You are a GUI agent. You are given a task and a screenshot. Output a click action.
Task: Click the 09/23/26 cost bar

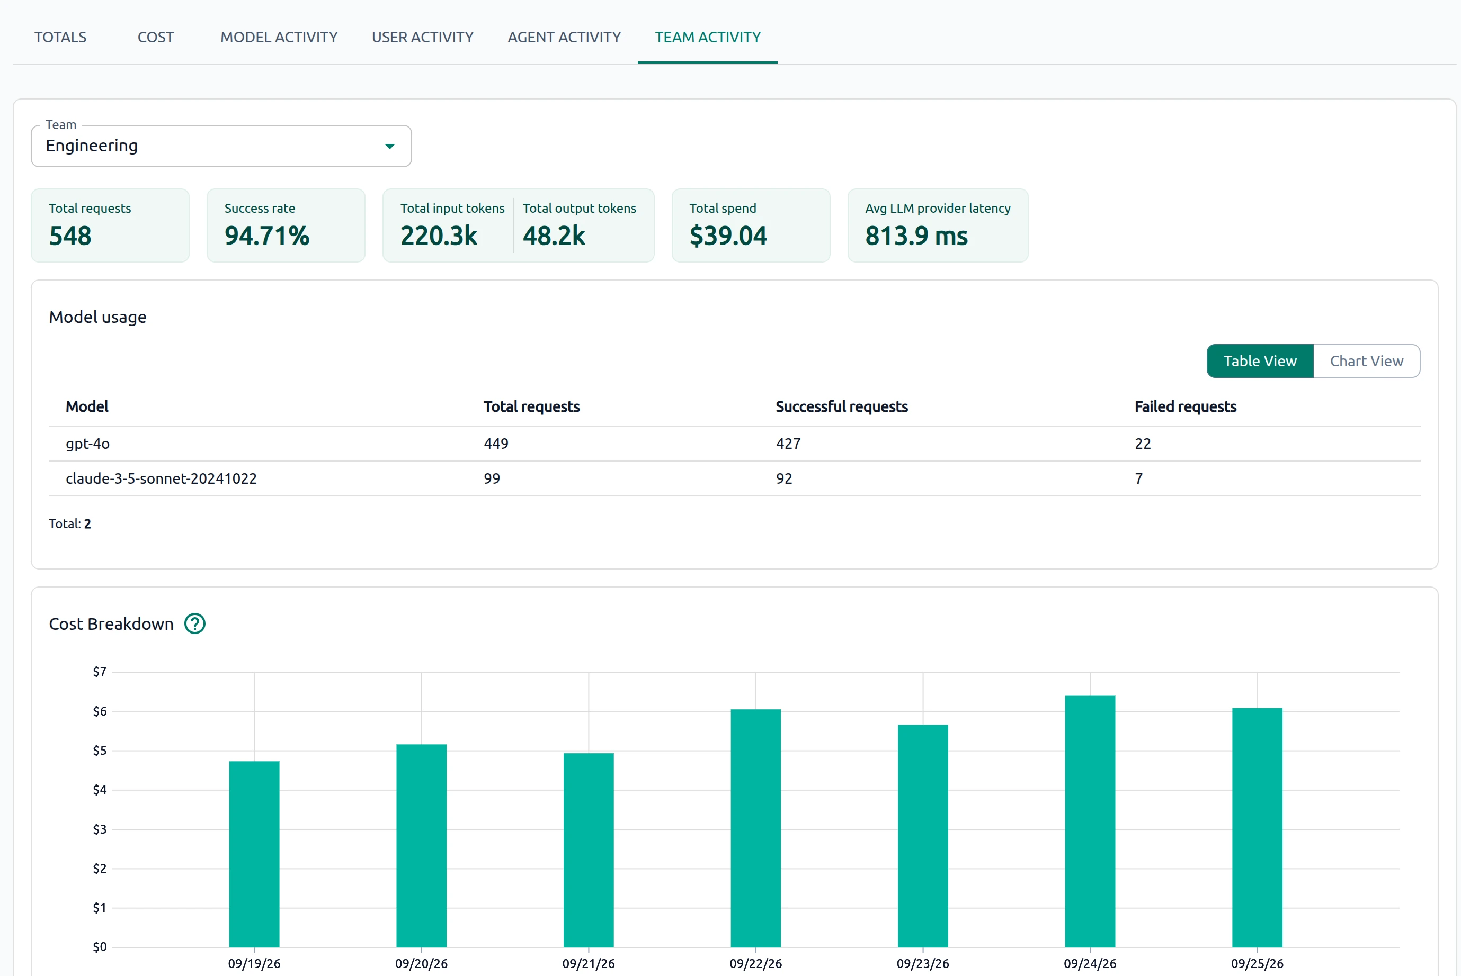pyautogui.click(x=923, y=836)
